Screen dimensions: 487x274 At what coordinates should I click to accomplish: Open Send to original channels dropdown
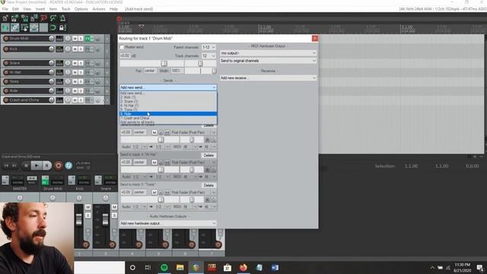point(268,61)
